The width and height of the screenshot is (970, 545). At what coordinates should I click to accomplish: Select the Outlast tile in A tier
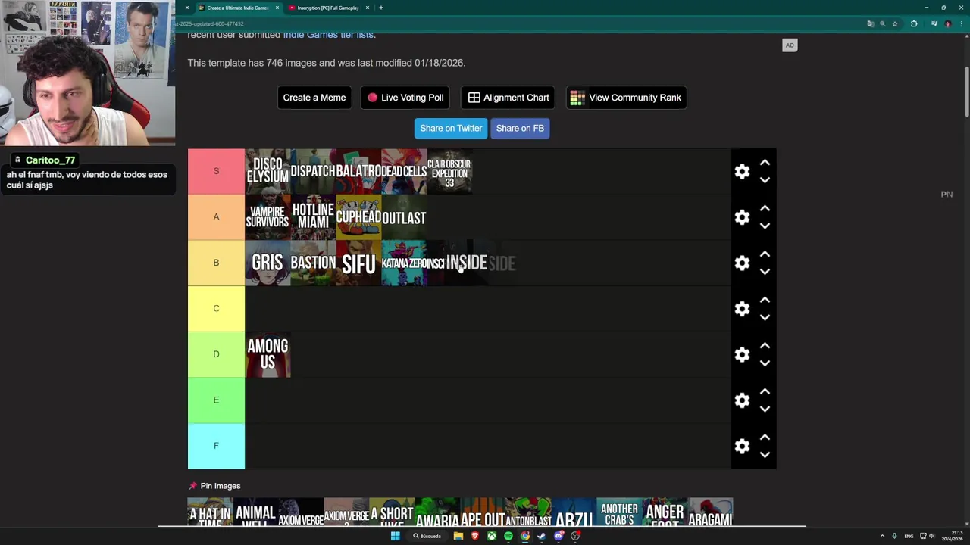tap(404, 217)
